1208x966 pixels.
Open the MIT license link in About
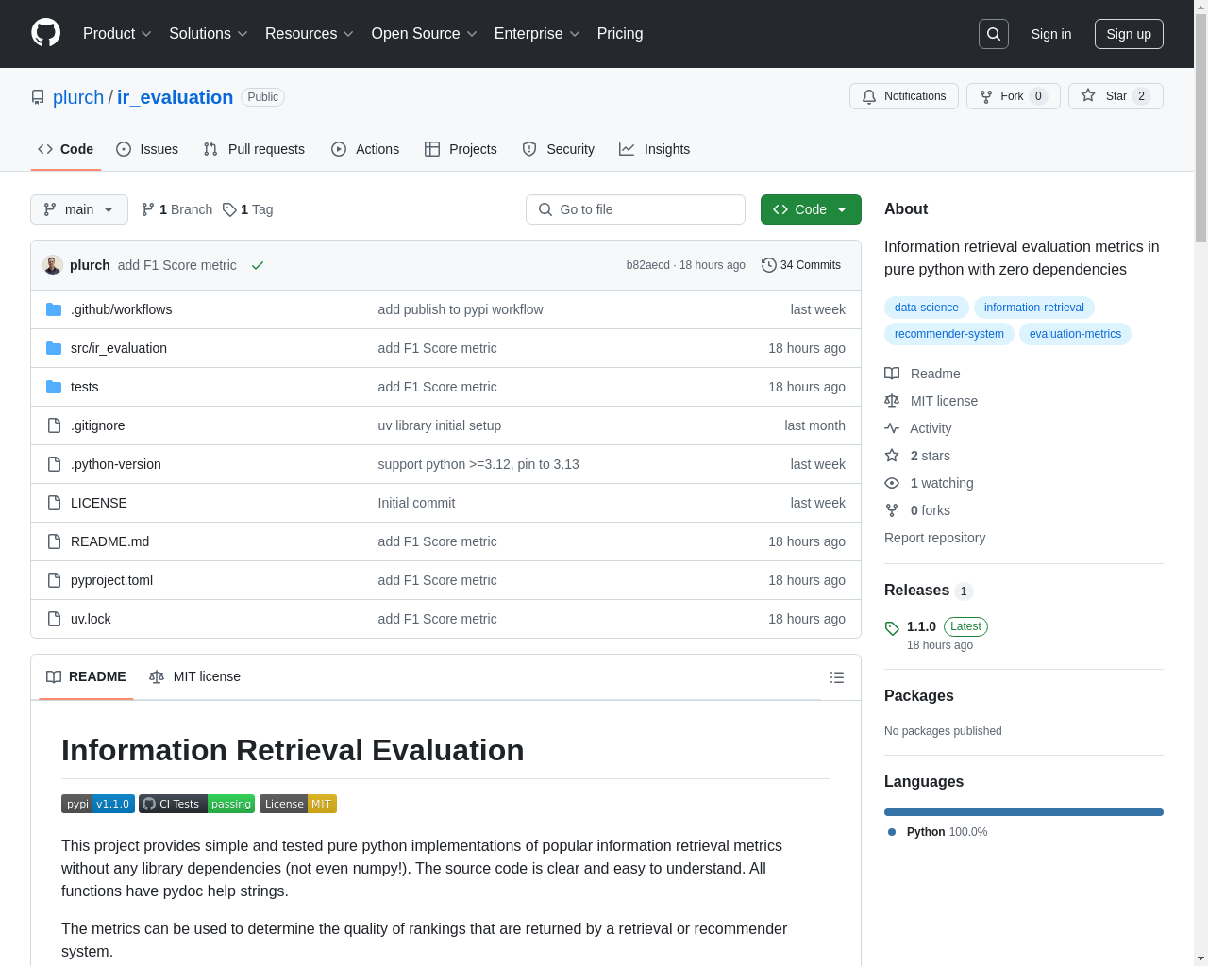coord(931,401)
